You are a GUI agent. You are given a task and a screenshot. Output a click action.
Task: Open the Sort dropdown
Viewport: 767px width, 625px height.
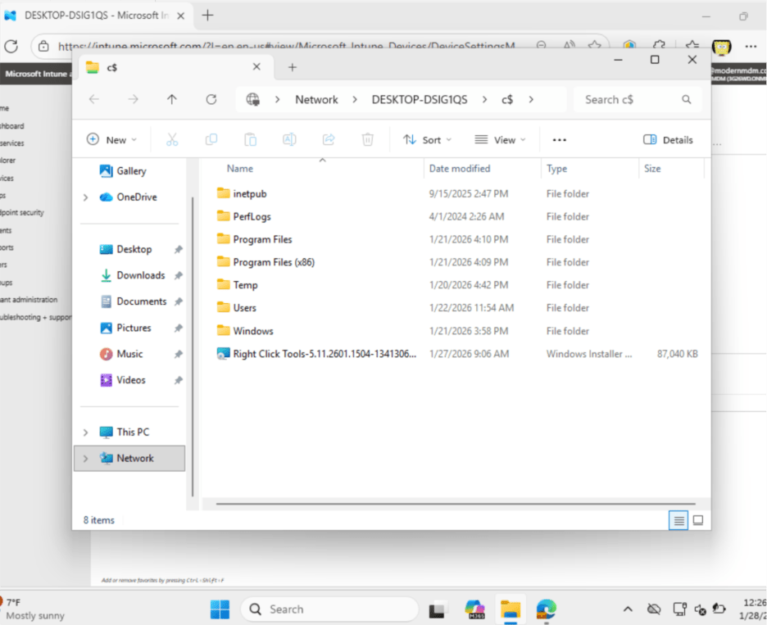(426, 139)
